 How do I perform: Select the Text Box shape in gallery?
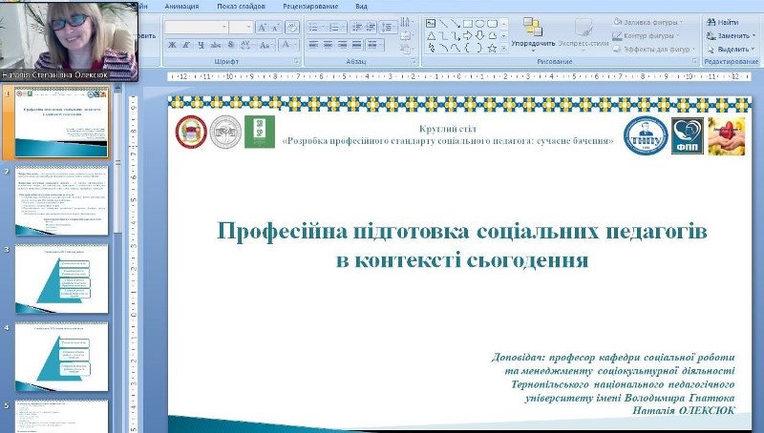coord(431,23)
